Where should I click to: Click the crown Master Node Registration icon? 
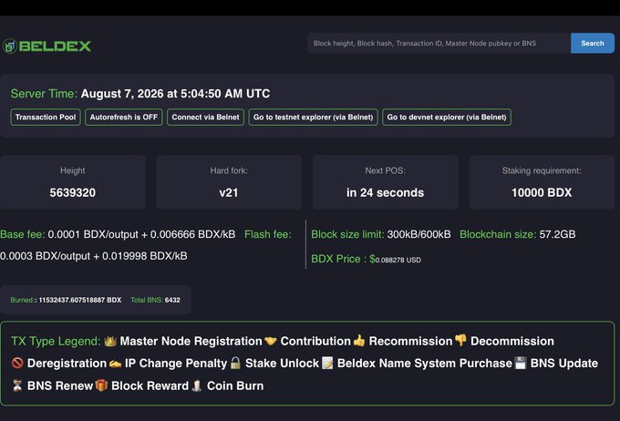click(x=110, y=341)
